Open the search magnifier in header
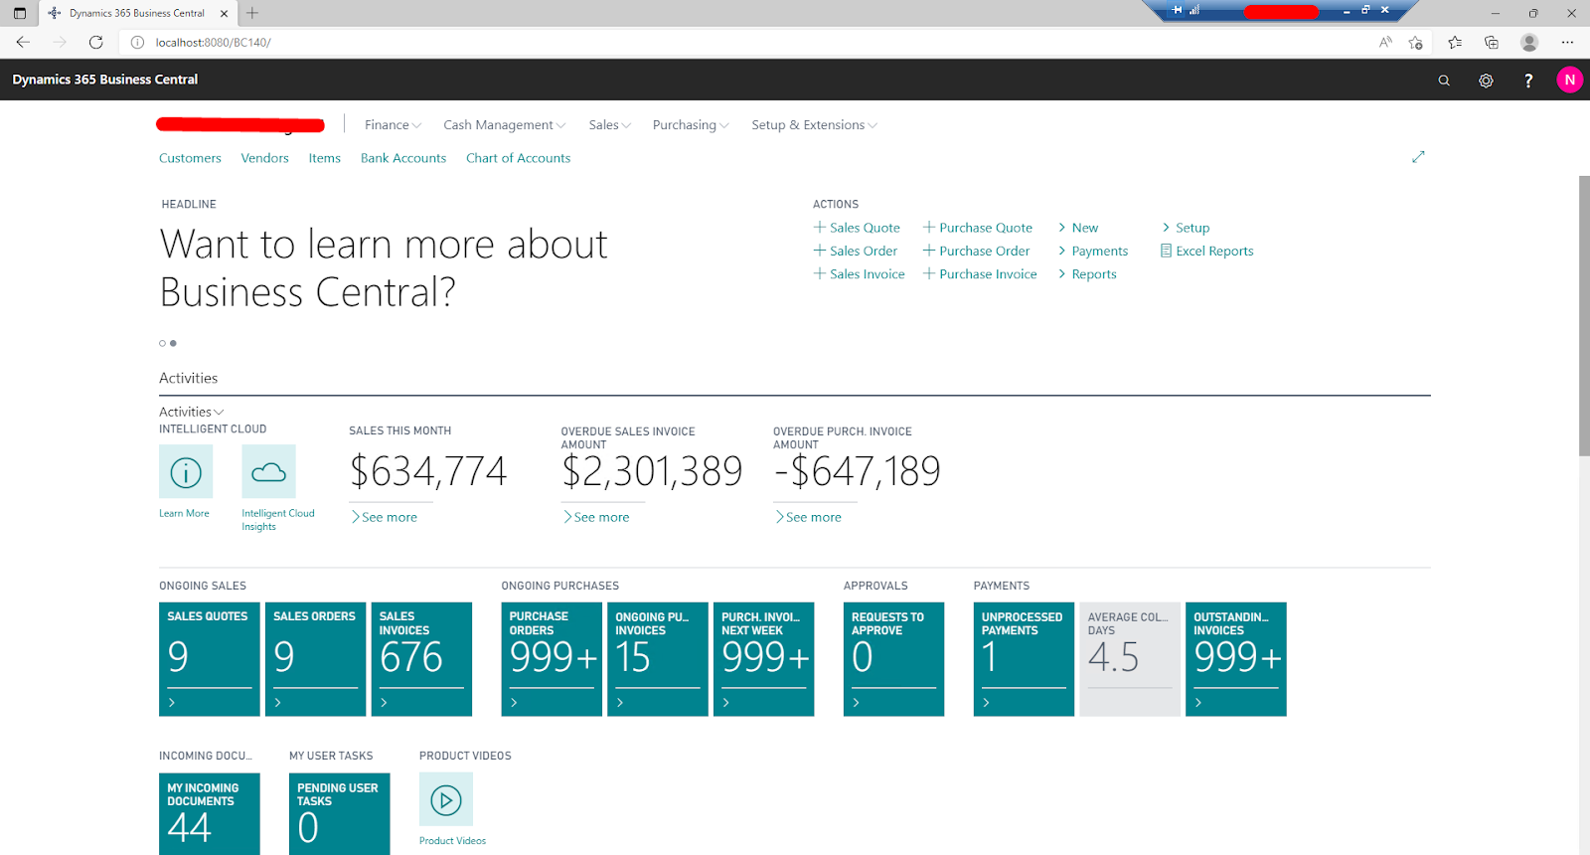Viewport: 1590px width, 855px height. (1444, 81)
